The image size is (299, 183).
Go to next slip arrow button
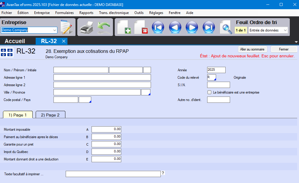pos(192,28)
